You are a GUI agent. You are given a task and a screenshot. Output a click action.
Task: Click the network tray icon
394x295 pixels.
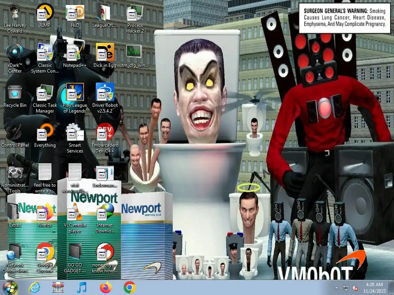[x=346, y=288]
